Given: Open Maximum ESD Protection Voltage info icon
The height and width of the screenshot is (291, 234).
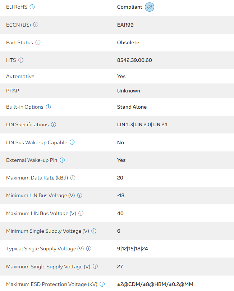Looking at the screenshot, I should pyautogui.click(x=102, y=284).
